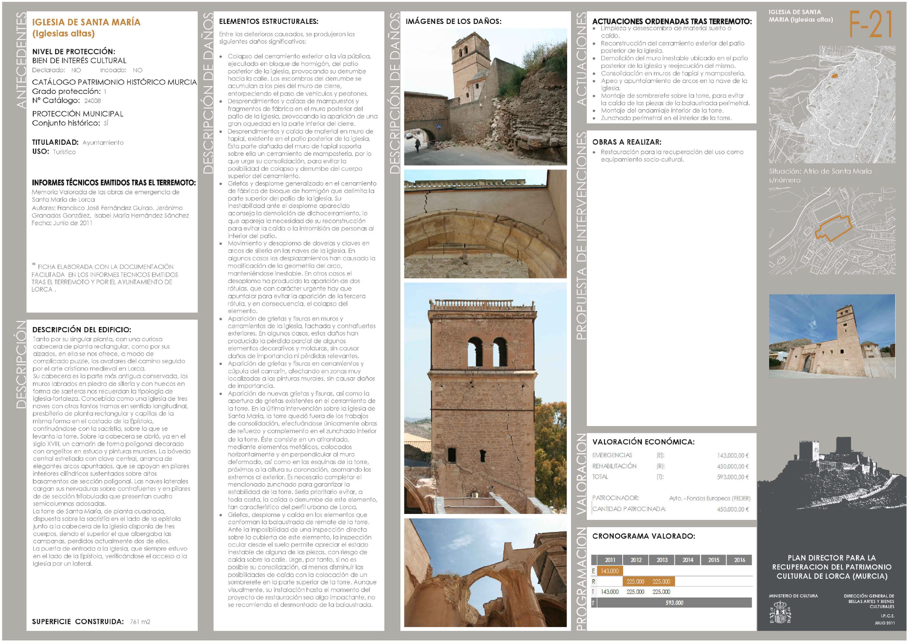Click heading ACTUACIONES ORDENADAS TRAS TERREMOTO
The height and width of the screenshot is (642, 908).
pyautogui.click(x=672, y=21)
